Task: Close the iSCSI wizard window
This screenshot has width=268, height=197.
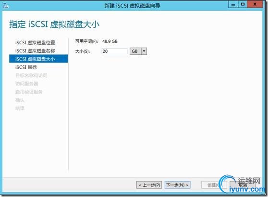Action: click(255, 4)
